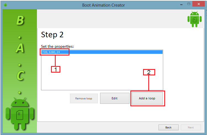Click the letter B in green sidebar

click(20, 21)
